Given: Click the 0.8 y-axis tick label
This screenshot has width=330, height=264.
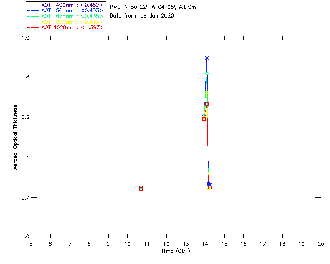Looking at the screenshot, I should [25, 76].
